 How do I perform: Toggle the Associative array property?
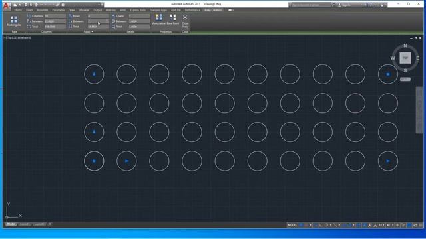click(158, 19)
